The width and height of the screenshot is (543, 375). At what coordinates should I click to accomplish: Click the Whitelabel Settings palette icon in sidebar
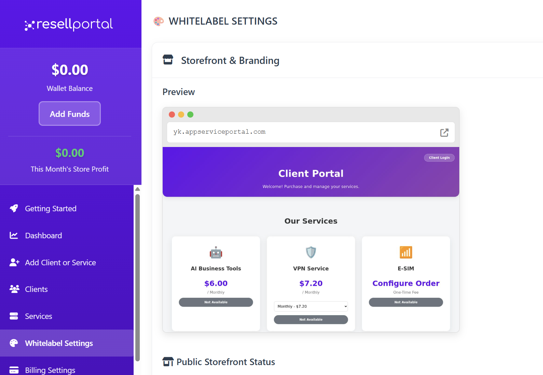tap(14, 343)
